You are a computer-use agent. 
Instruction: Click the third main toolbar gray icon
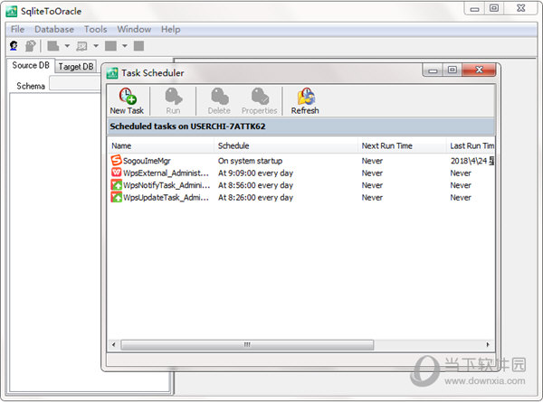click(53, 46)
